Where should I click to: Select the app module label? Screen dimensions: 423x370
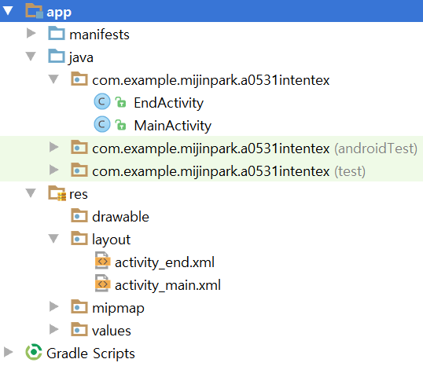(x=59, y=13)
